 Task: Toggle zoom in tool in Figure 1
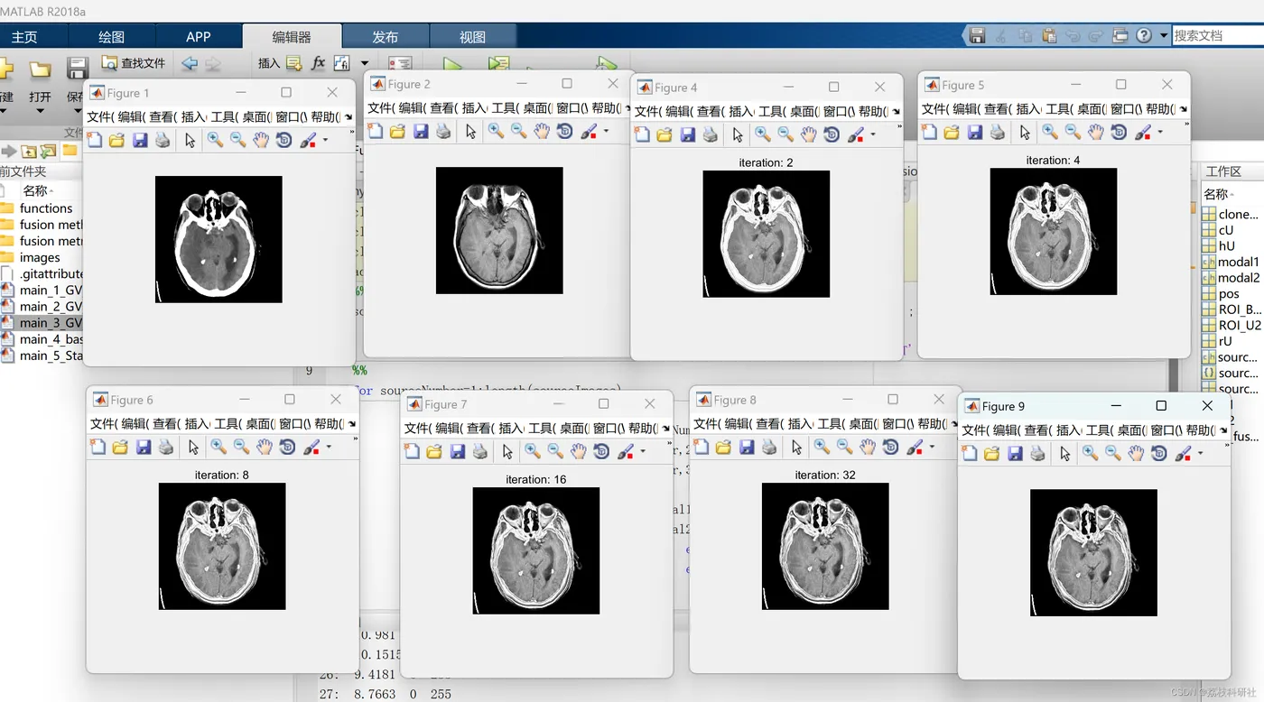pyautogui.click(x=215, y=140)
